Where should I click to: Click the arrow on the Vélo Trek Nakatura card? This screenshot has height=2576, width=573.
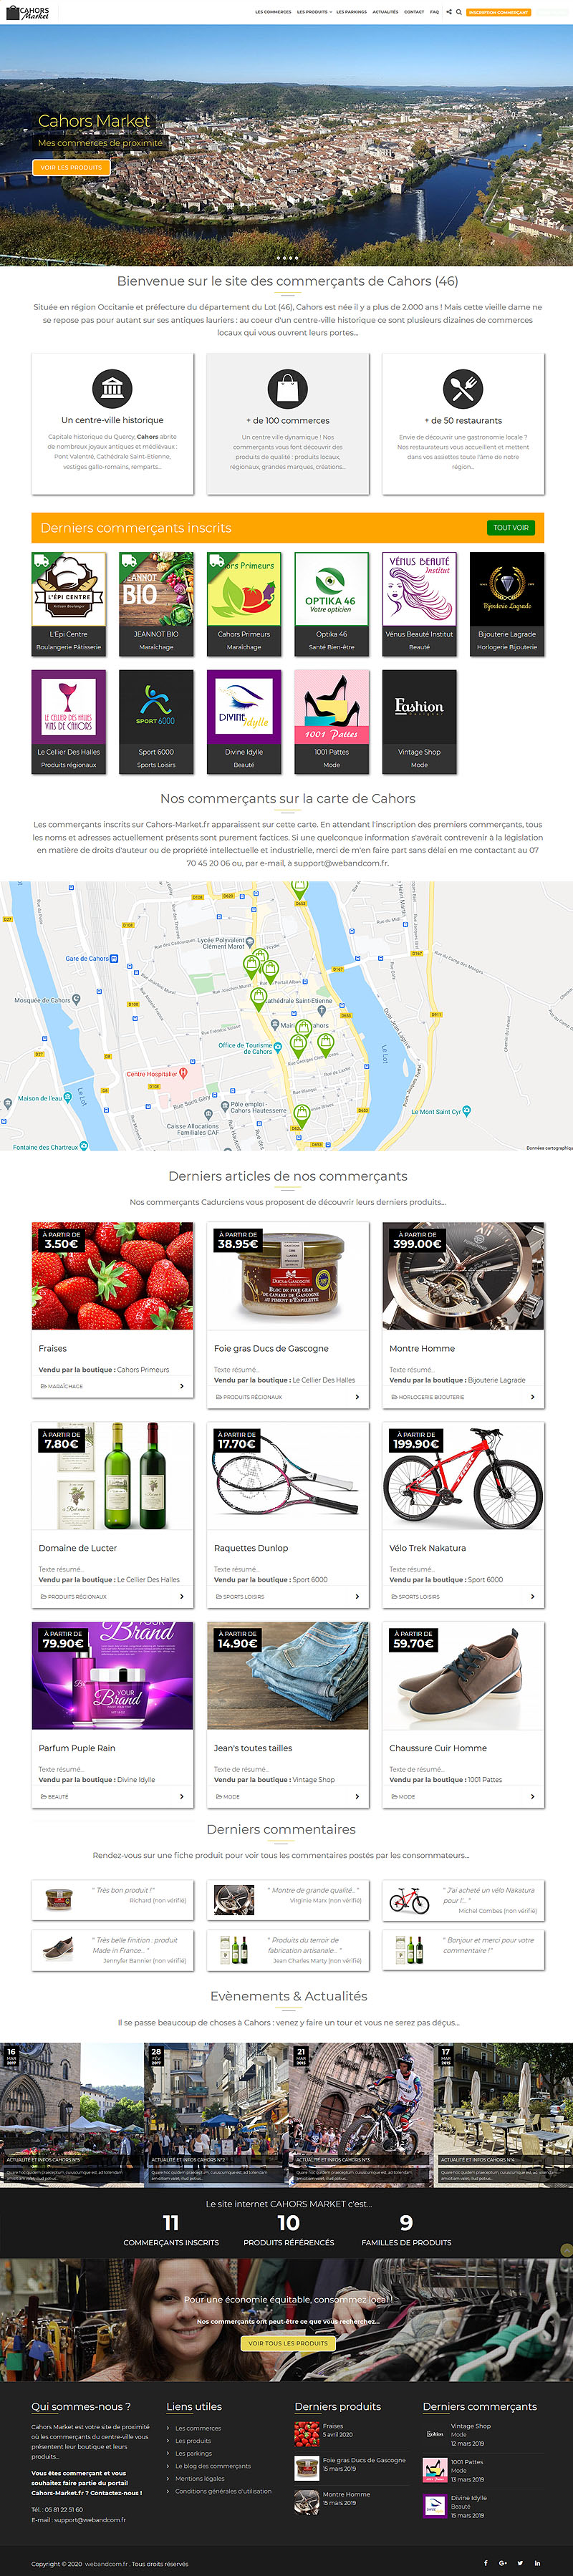point(532,1596)
